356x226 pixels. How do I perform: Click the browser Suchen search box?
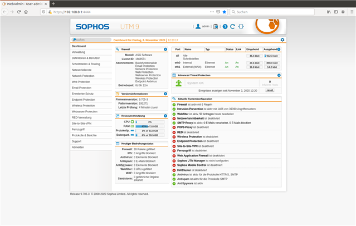click(272, 12)
